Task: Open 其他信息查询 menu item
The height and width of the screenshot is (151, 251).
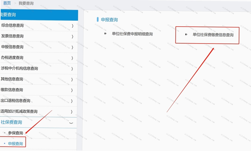Action: [x=12, y=79]
